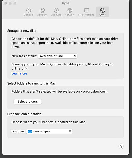Viewport: 132px width, 158px height.
Task: Click the zoom window button
Action: [x=15, y=3]
